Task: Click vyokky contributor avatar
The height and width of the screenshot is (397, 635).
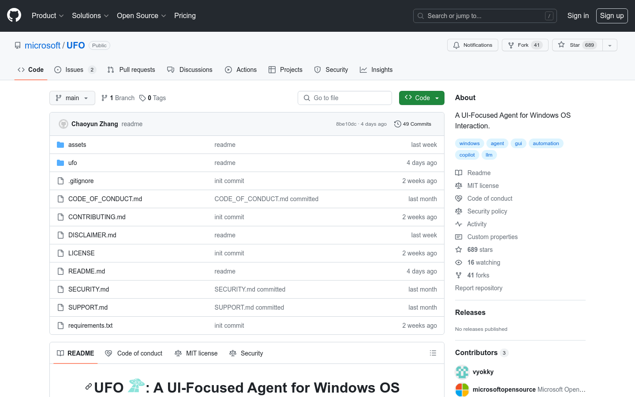Action: (462, 372)
